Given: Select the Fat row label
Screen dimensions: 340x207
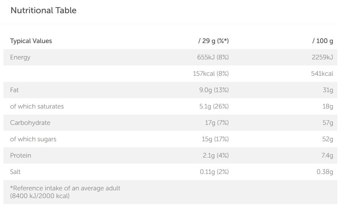Looking at the screenshot, I should (x=14, y=90).
